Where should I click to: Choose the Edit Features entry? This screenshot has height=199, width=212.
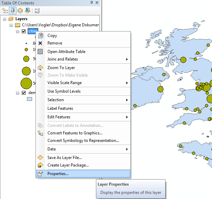(83, 117)
